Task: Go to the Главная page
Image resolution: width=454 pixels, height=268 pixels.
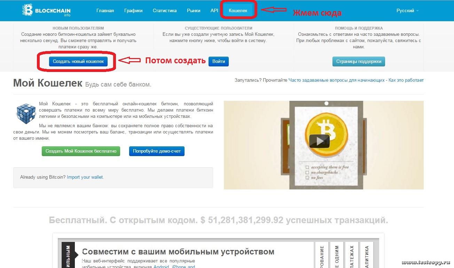Action: [x=105, y=10]
